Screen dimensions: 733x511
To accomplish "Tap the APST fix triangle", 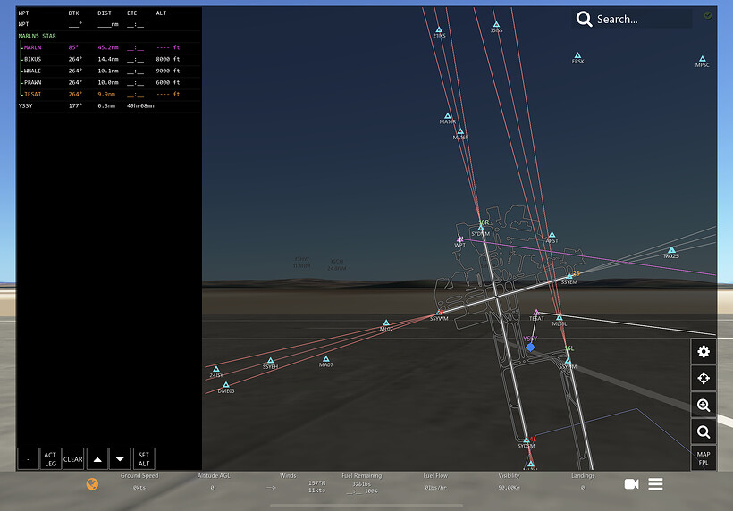I will click(552, 234).
